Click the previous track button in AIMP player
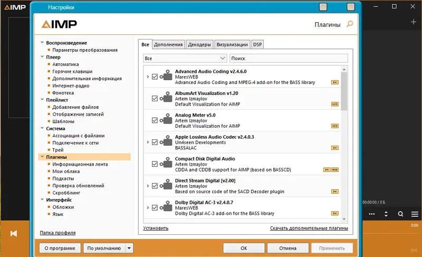The width and height of the screenshot is (422, 257). pyautogui.click(x=14, y=233)
